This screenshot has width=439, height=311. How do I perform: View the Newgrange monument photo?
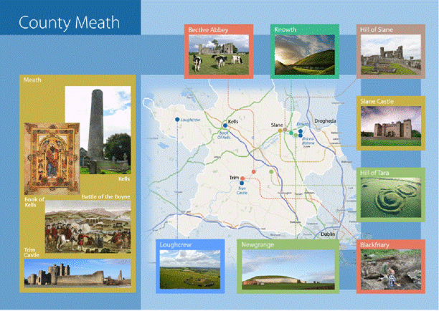click(x=290, y=269)
